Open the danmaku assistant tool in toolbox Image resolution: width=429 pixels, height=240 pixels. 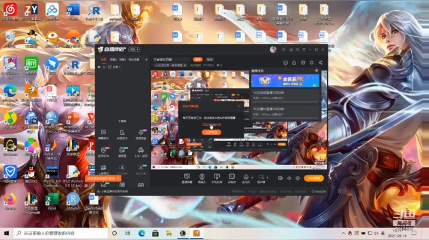(x=104, y=134)
